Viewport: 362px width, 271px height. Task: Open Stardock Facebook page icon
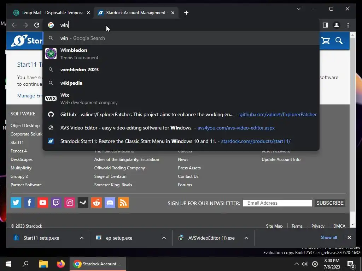click(29, 203)
